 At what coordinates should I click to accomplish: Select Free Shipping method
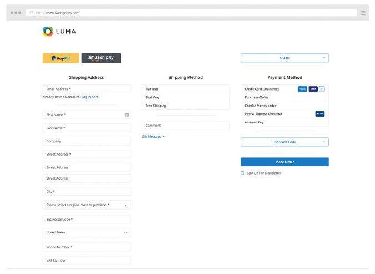(186, 106)
